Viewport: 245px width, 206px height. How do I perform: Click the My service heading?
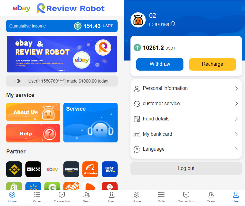point(20,95)
